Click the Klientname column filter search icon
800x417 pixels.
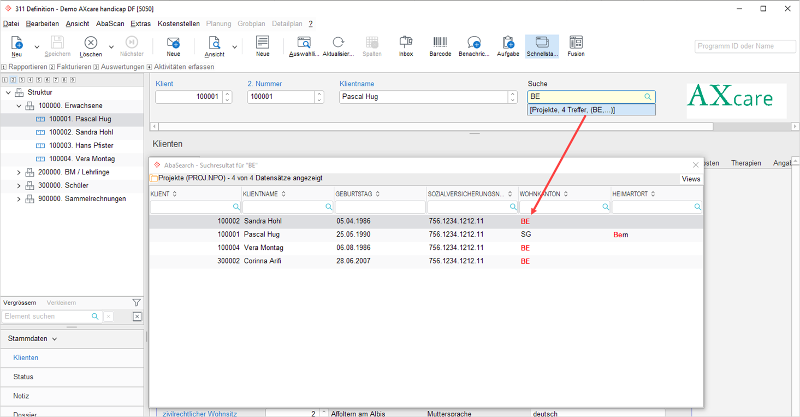click(x=329, y=207)
